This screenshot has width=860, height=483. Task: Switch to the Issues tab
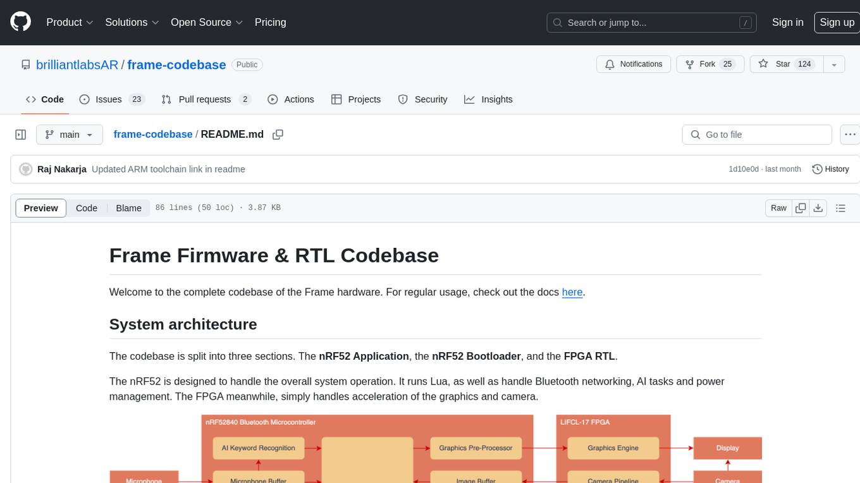112,99
